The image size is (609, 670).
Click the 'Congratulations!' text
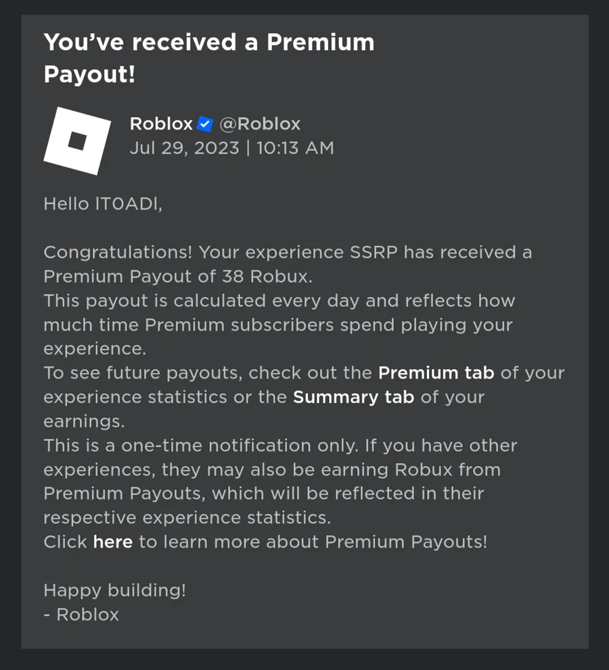point(118,253)
